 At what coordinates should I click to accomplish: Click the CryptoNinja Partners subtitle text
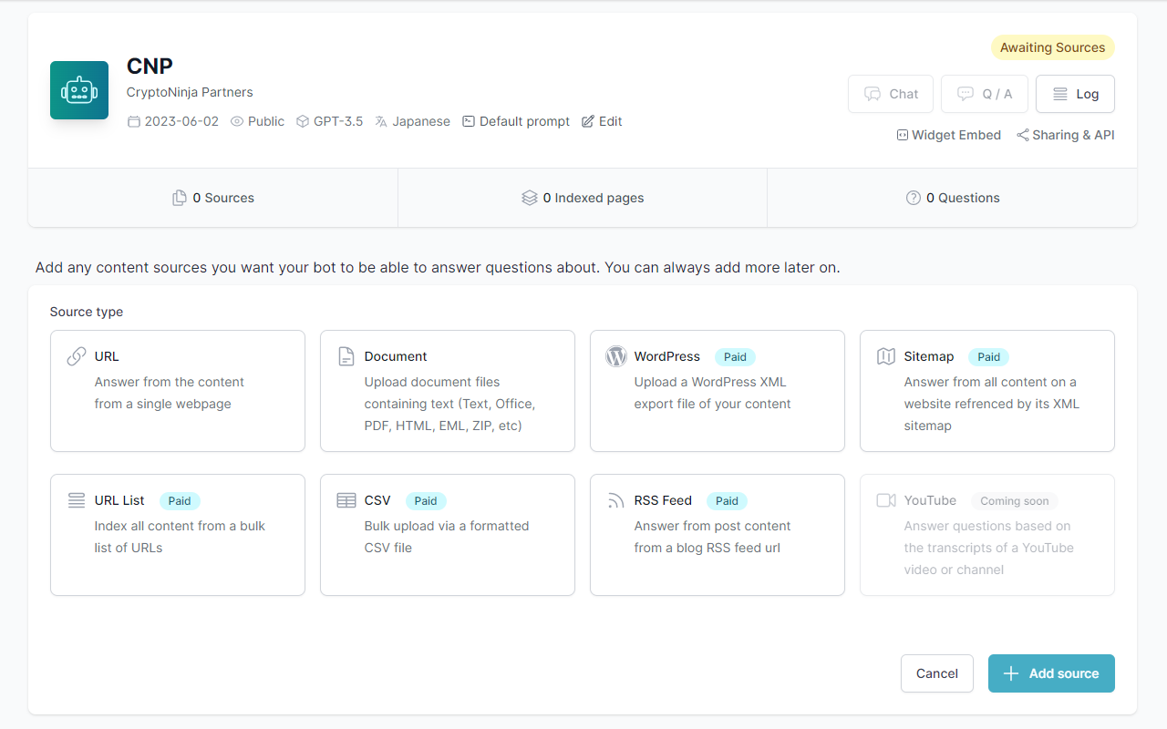(190, 92)
